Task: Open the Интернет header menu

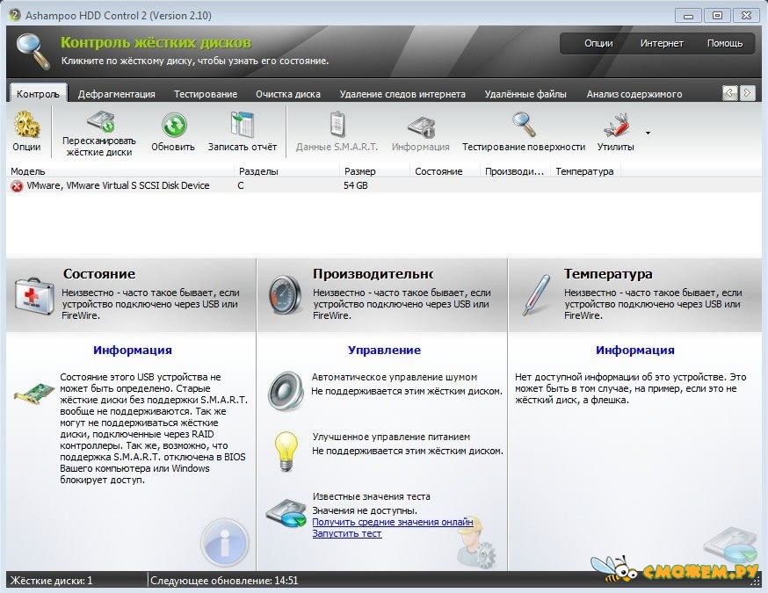Action: click(x=662, y=43)
